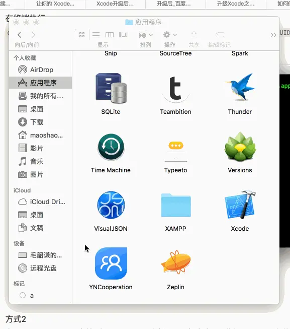This screenshot has height=329, width=290.
Task: Open 图片 pictures in sidebar
Action: [40, 174]
